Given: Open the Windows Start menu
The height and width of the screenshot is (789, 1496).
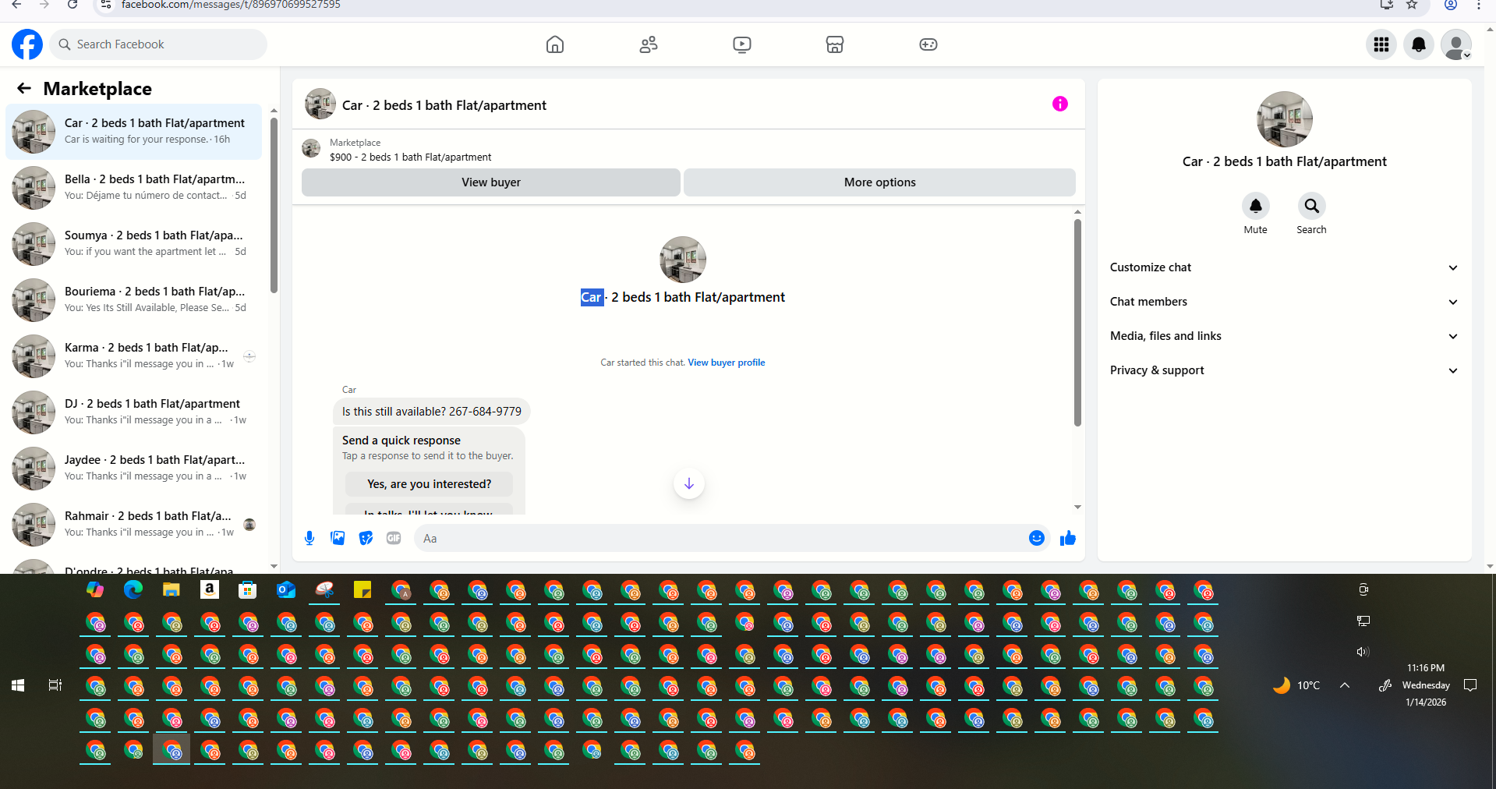Looking at the screenshot, I should tap(18, 685).
